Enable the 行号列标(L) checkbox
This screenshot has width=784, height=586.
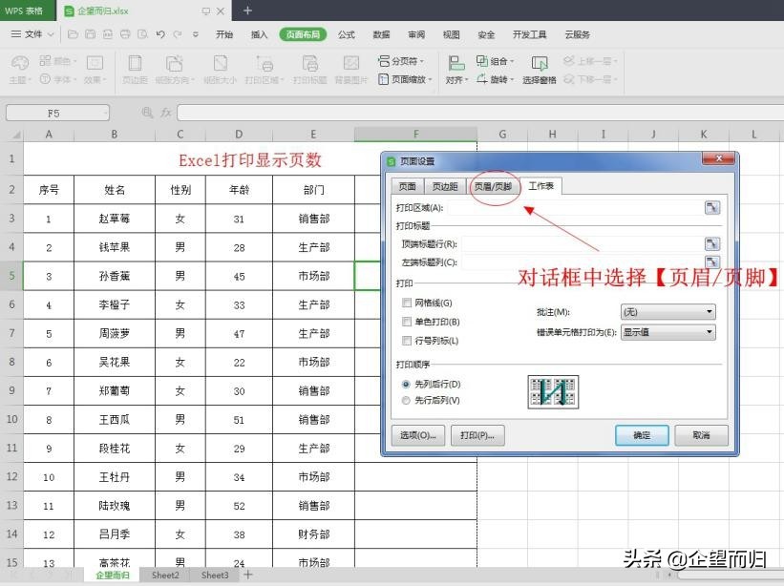[x=407, y=341]
